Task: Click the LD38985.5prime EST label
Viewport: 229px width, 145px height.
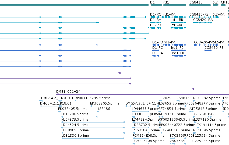Action: click(x=75, y=130)
